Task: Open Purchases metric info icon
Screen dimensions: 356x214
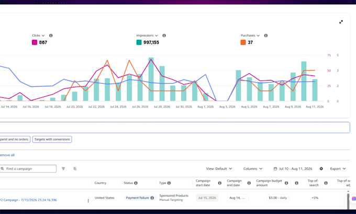Action: (x=265, y=36)
